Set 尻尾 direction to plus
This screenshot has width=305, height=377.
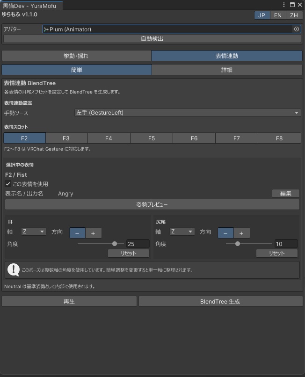click(x=241, y=233)
